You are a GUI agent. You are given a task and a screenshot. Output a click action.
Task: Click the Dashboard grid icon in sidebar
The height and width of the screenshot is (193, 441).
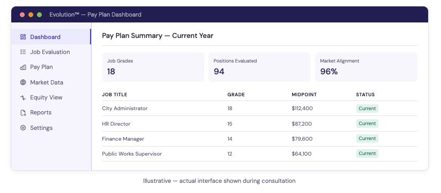pos(23,37)
